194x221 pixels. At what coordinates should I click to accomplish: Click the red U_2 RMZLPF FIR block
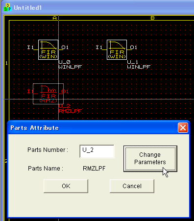pos(48,94)
